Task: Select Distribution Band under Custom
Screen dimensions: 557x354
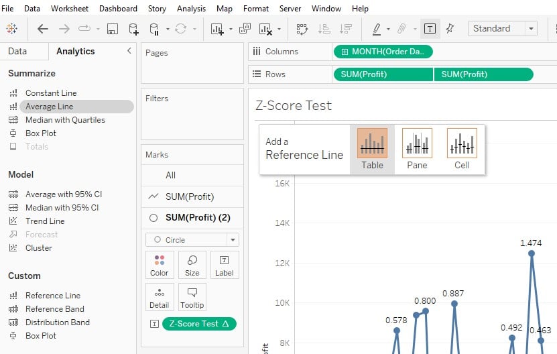Action: [x=58, y=322]
